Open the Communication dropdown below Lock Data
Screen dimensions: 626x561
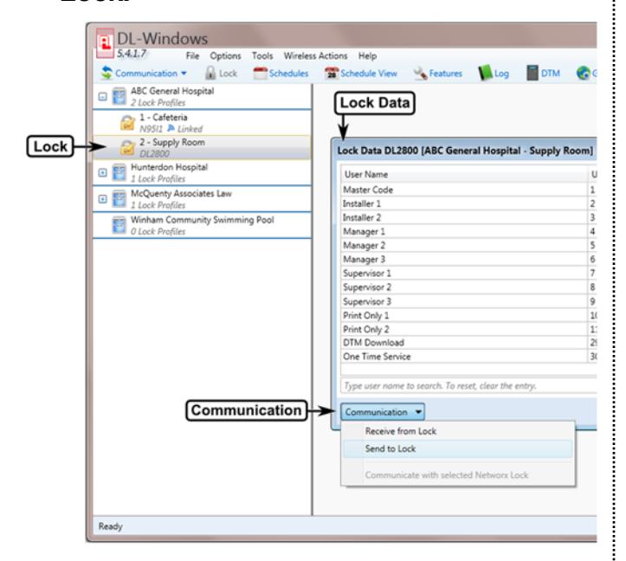(x=383, y=412)
